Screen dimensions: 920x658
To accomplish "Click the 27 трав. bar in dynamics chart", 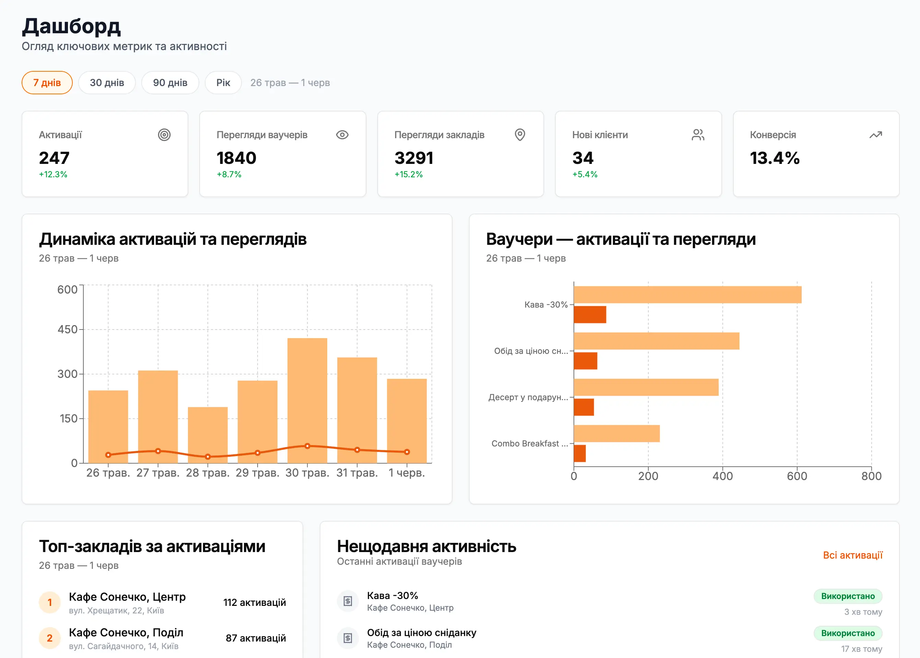I will pyautogui.click(x=158, y=417).
